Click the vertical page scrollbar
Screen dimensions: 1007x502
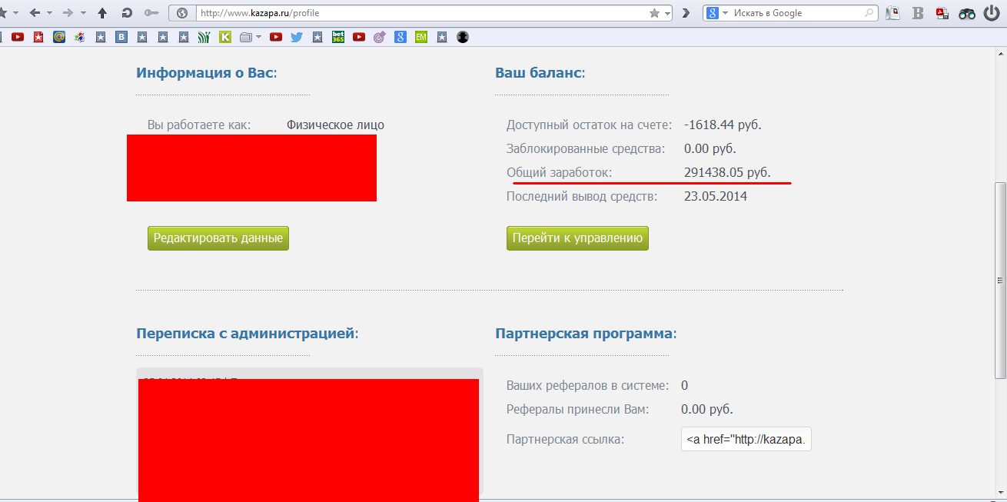pos(1000,280)
